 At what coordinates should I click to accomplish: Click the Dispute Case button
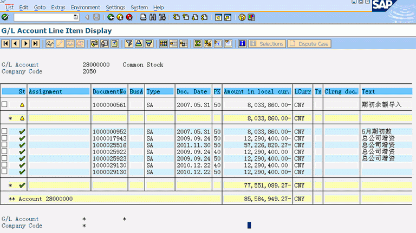pyautogui.click(x=309, y=44)
